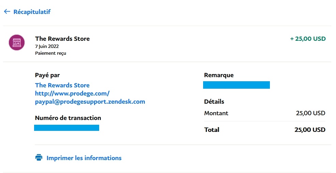336x173 pixels.
Task: Select The Rewards Store heading title
Action: coord(62,39)
